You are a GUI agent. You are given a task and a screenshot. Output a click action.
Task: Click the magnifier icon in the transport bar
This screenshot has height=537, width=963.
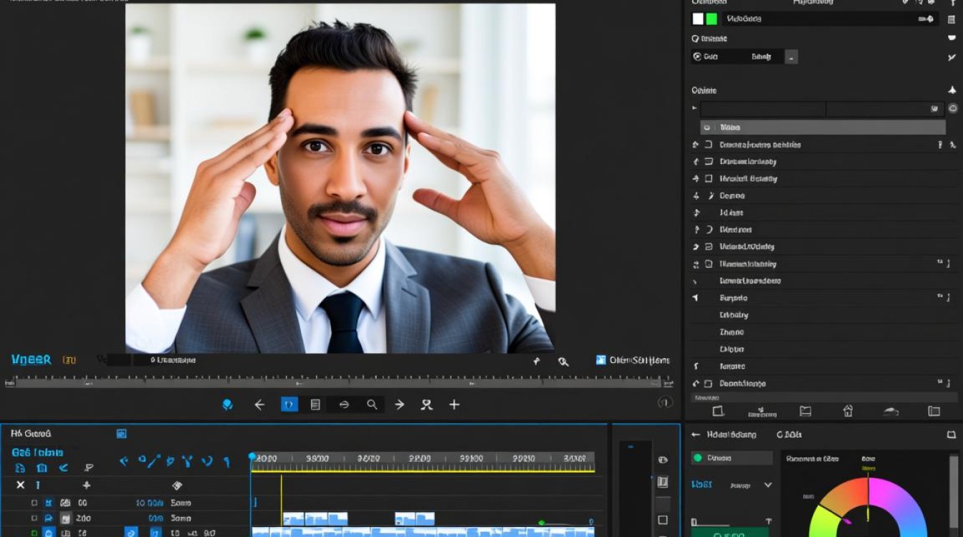372,405
